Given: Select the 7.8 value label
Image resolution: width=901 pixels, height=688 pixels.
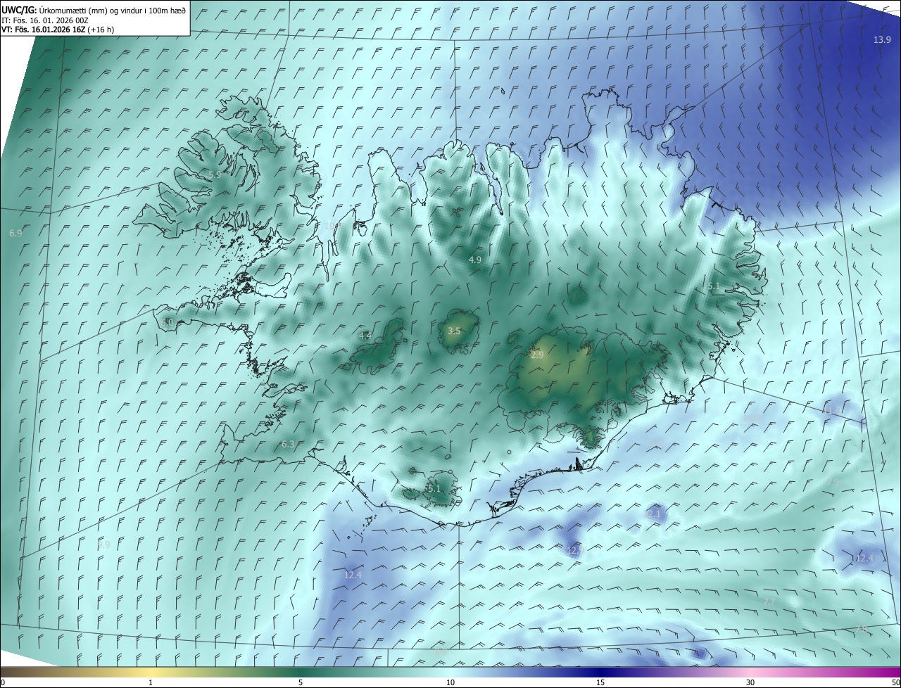Looking at the screenshot, I should [862, 630].
